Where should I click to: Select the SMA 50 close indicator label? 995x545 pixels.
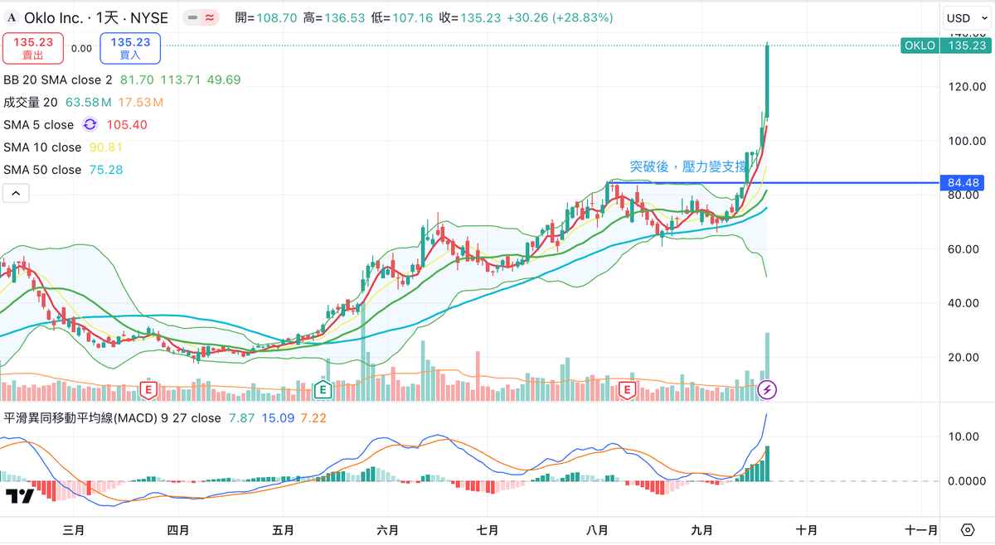point(42,170)
